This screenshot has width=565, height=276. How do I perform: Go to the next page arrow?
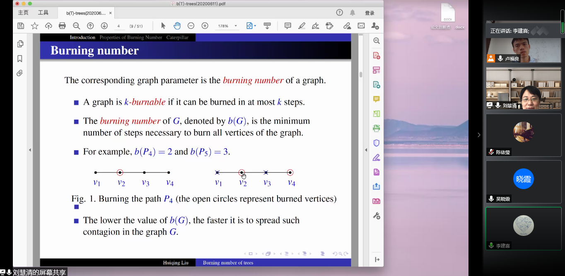click(104, 26)
